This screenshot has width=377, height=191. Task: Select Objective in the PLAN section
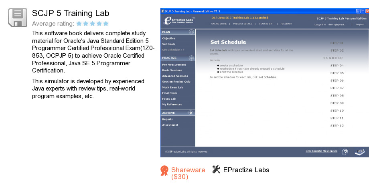(168, 38)
